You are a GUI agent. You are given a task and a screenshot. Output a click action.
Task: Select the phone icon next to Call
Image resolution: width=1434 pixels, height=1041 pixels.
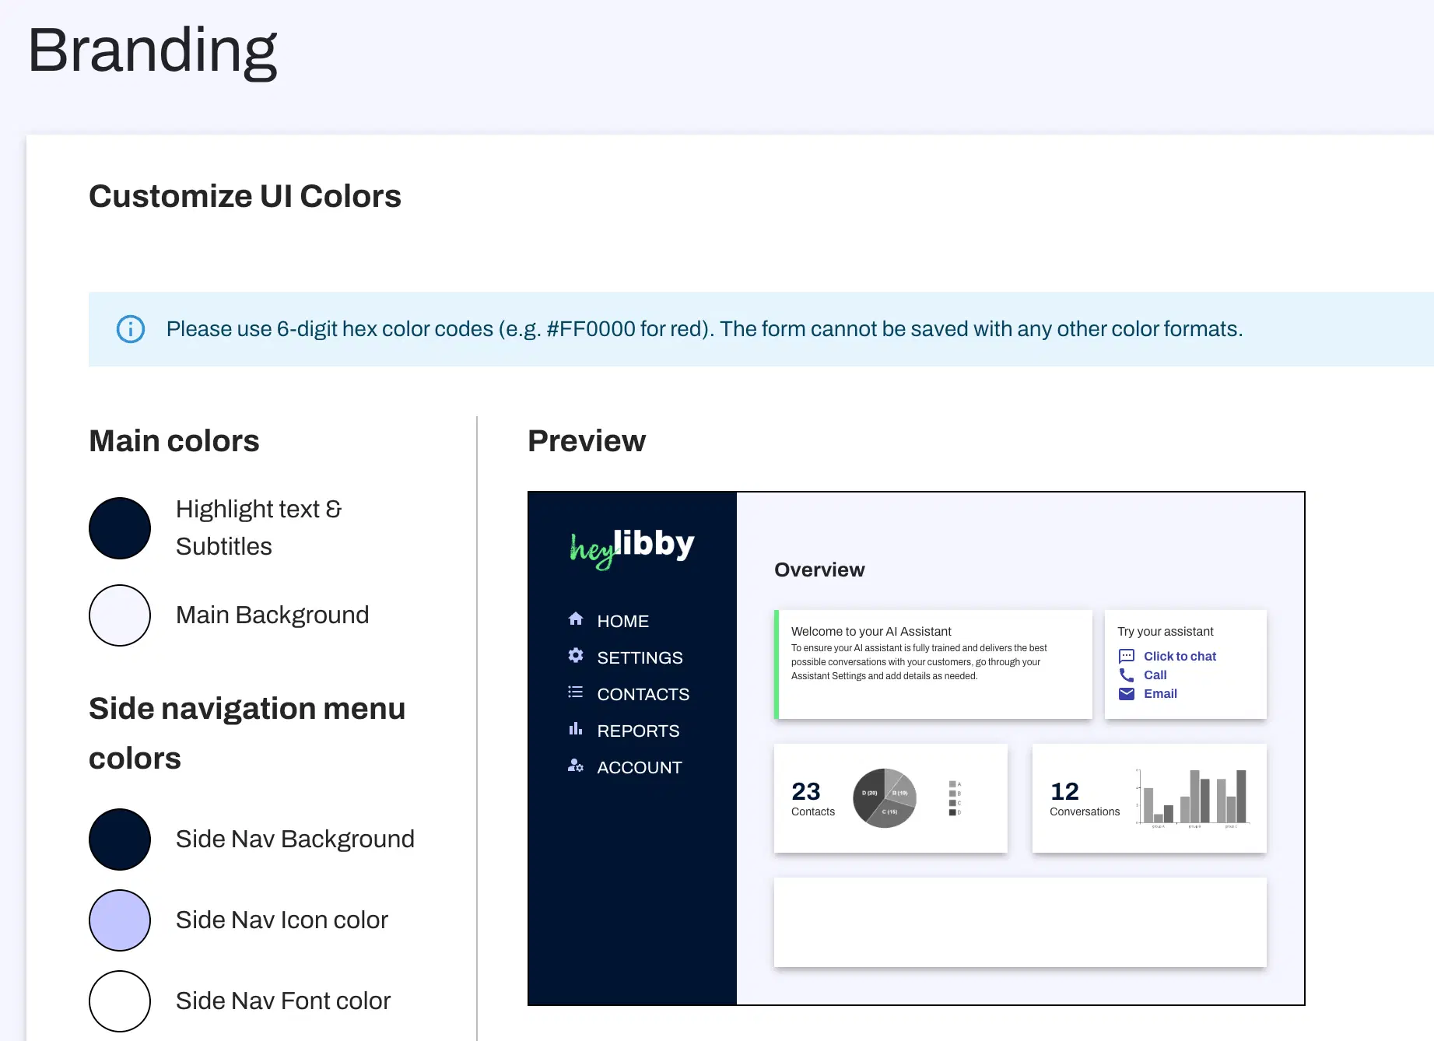(x=1127, y=675)
